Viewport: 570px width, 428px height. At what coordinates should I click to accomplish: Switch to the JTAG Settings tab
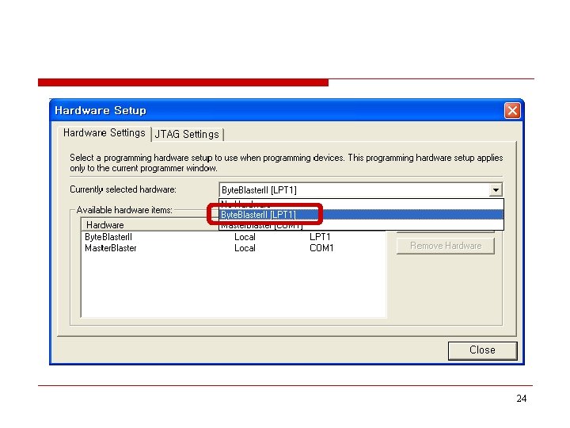click(187, 134)
